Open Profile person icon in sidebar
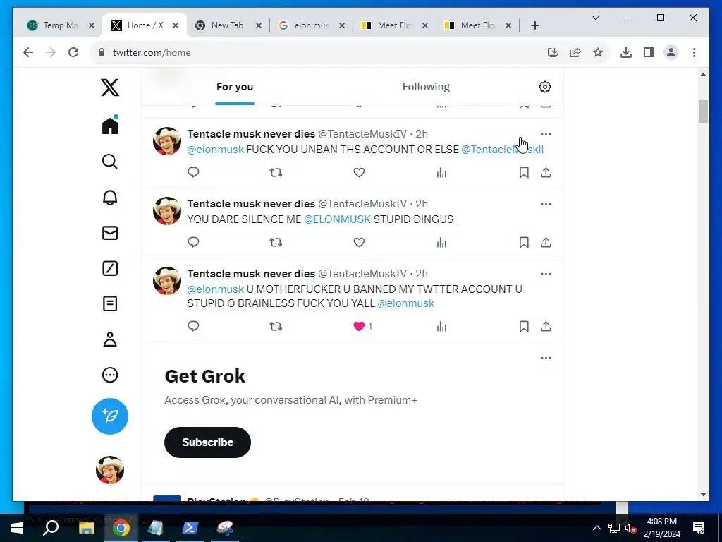 click(x=109, y=339)
